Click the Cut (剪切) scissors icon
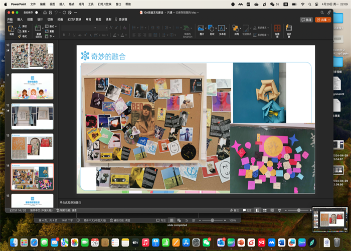The image size is (351, 251). 20,26
